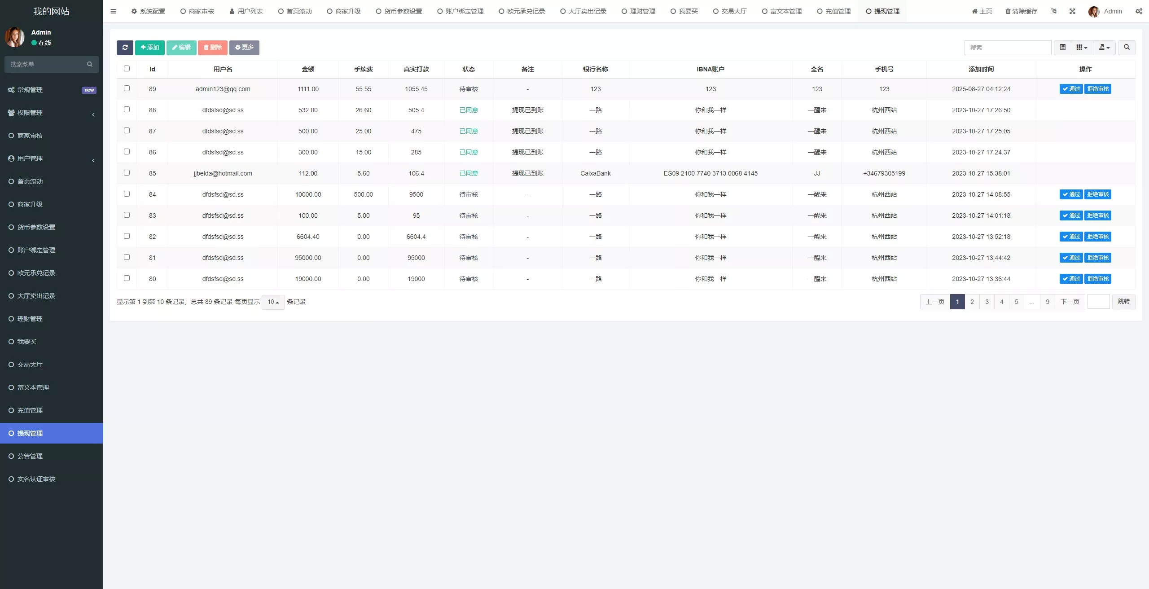The image size is (1149, 589).
Task: Open the top-right settings gears icon
Action: tap(1139, 11)
